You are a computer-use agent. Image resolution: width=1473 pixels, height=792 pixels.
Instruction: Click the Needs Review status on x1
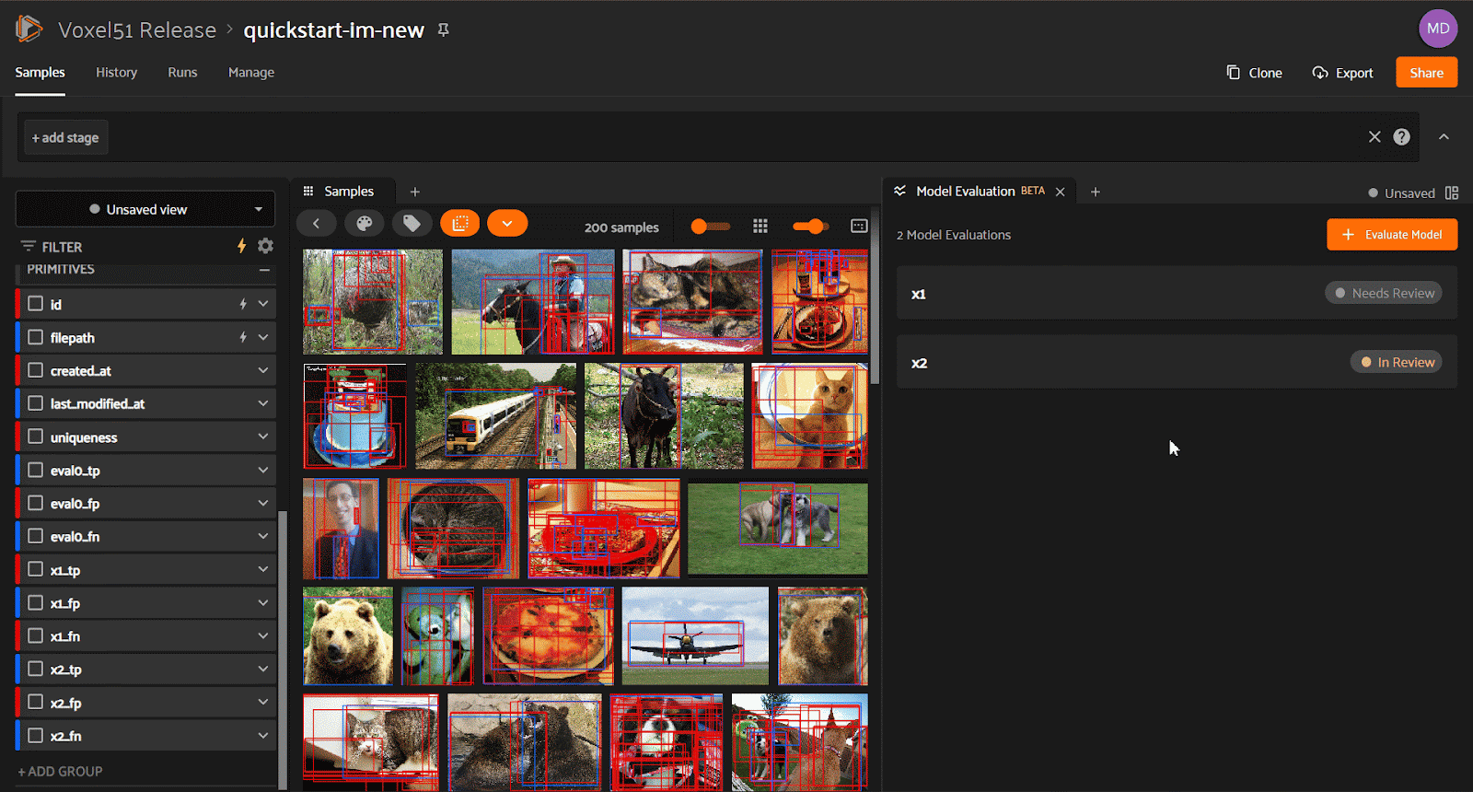click(1384, 293)
